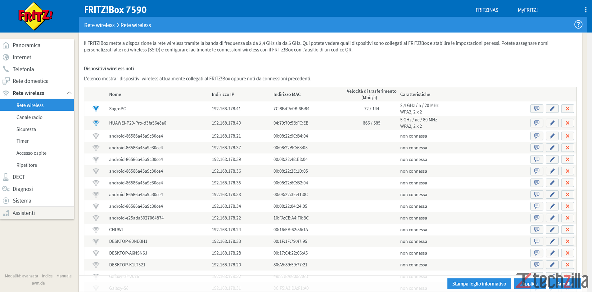Image resolution: width=592 pixels, height=292 pixels.
Task: Open the help question mark icon
Action: click(x=578, y=24)
